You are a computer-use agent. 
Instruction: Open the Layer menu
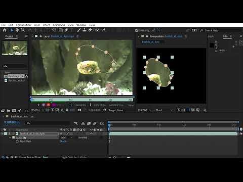pos(37,25)
